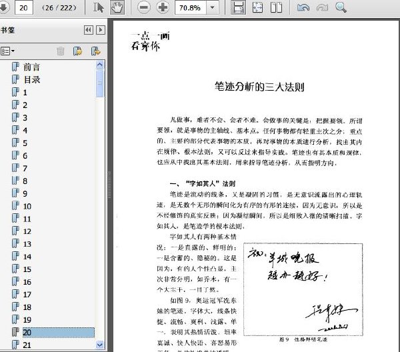Jump to bookmark 14
Viewport: 400px width, 352px height.
point(27,257)
